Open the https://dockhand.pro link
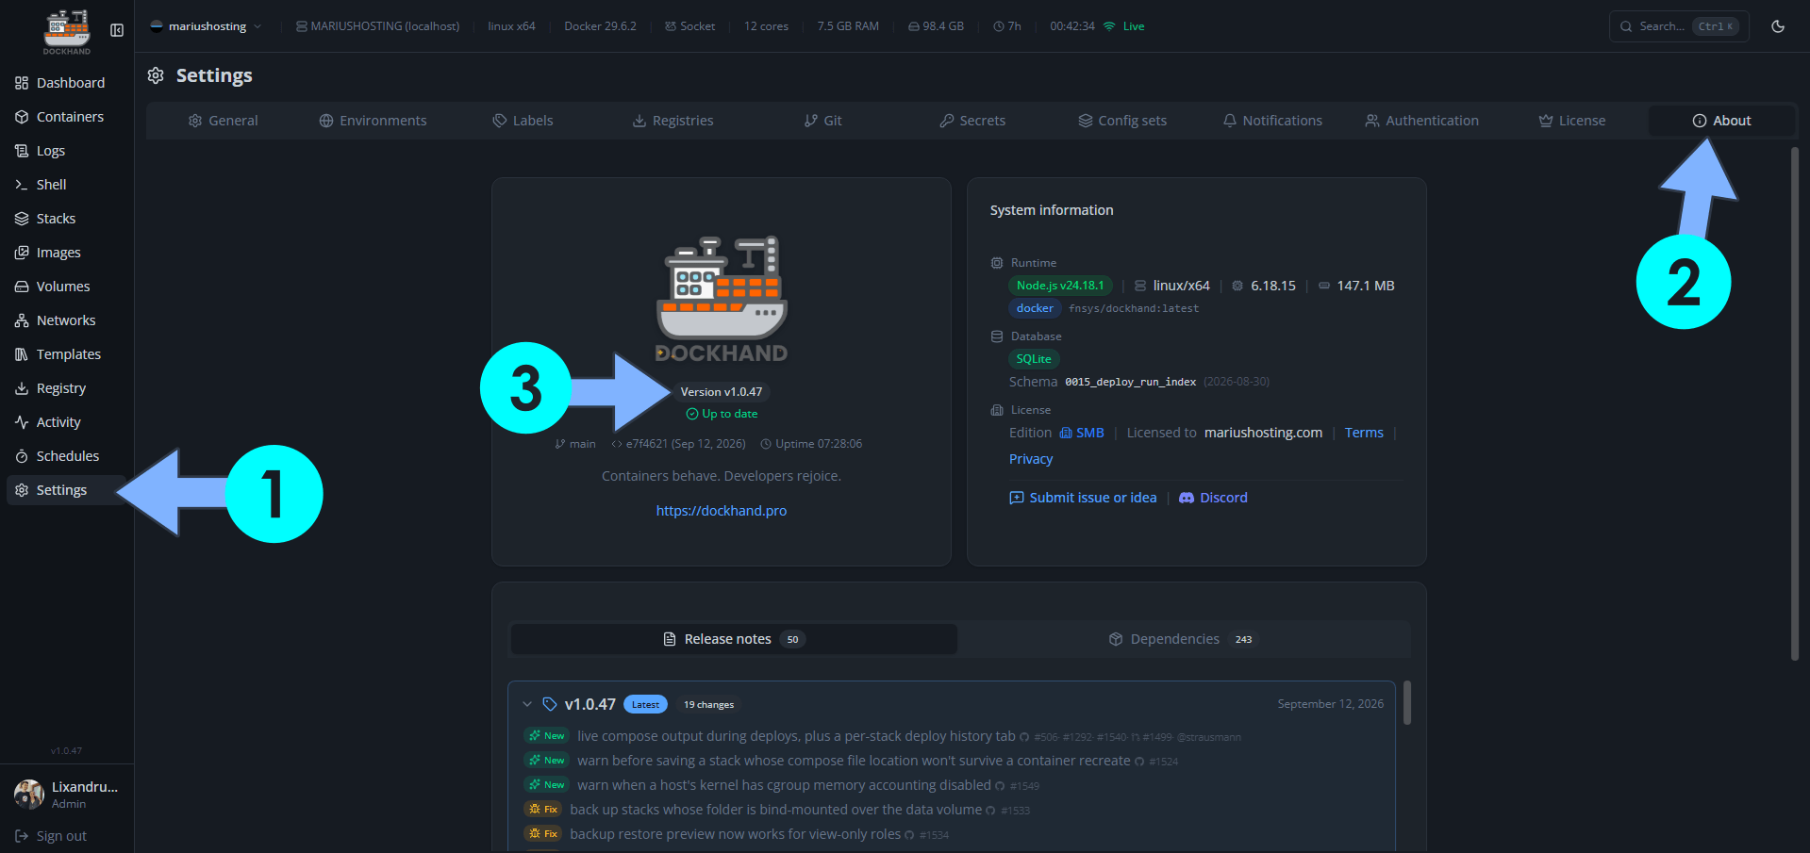 click(x=722, y=511)
